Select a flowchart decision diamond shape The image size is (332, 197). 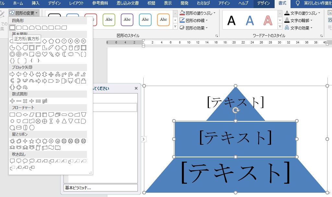point(26,115)
